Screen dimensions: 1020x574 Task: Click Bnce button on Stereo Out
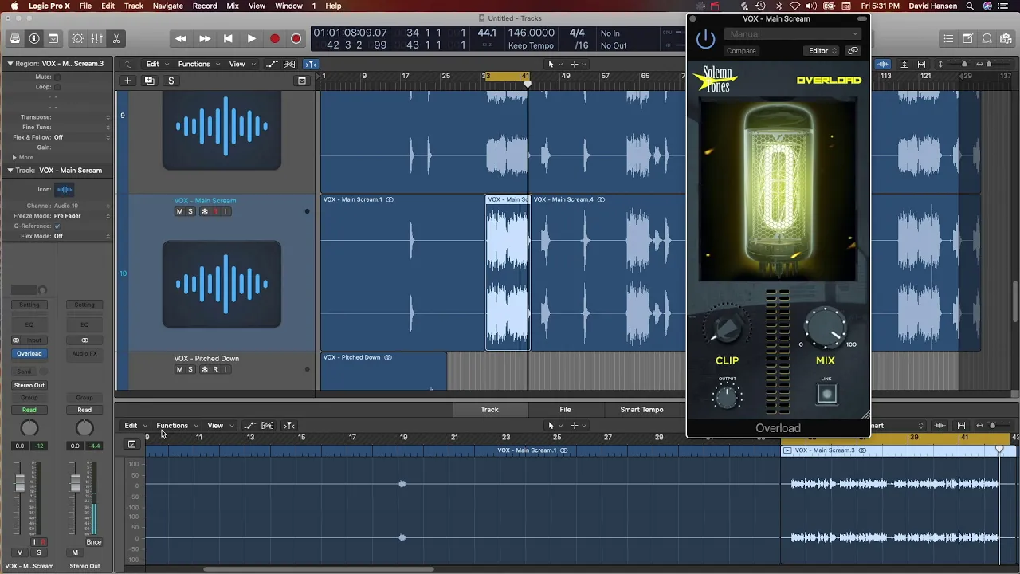pos(94,542)
